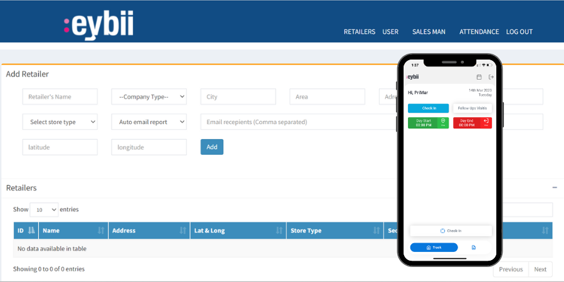Click Lat & Long column sort icon
The image size is (564, 282).
(x=279, y=231)
